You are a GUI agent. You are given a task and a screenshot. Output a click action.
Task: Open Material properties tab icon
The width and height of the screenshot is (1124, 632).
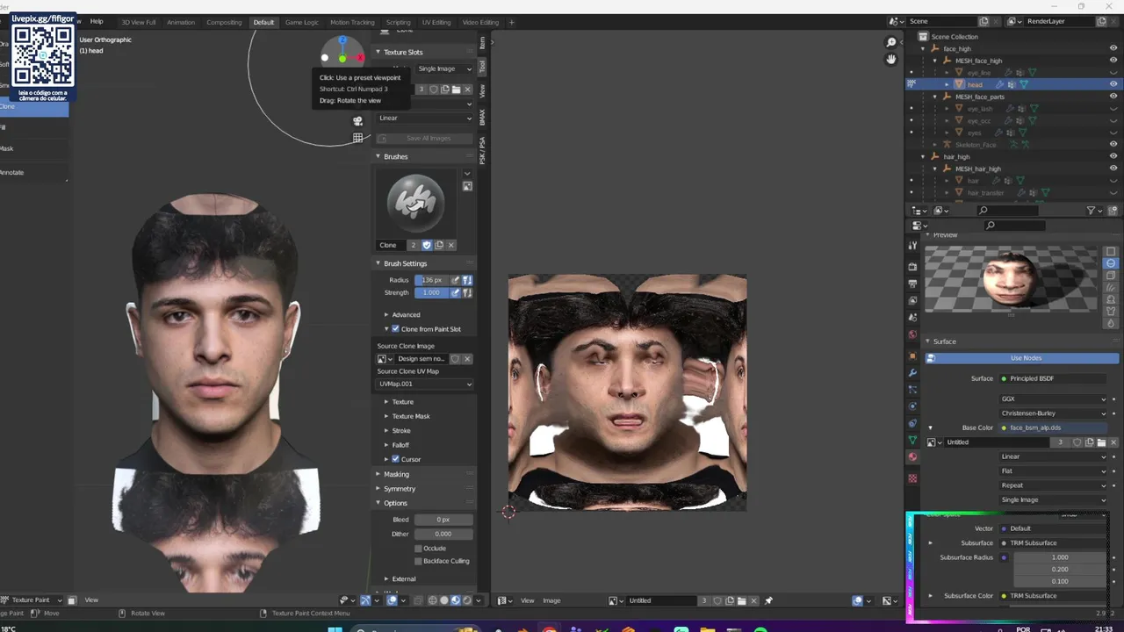coord(913,456)
